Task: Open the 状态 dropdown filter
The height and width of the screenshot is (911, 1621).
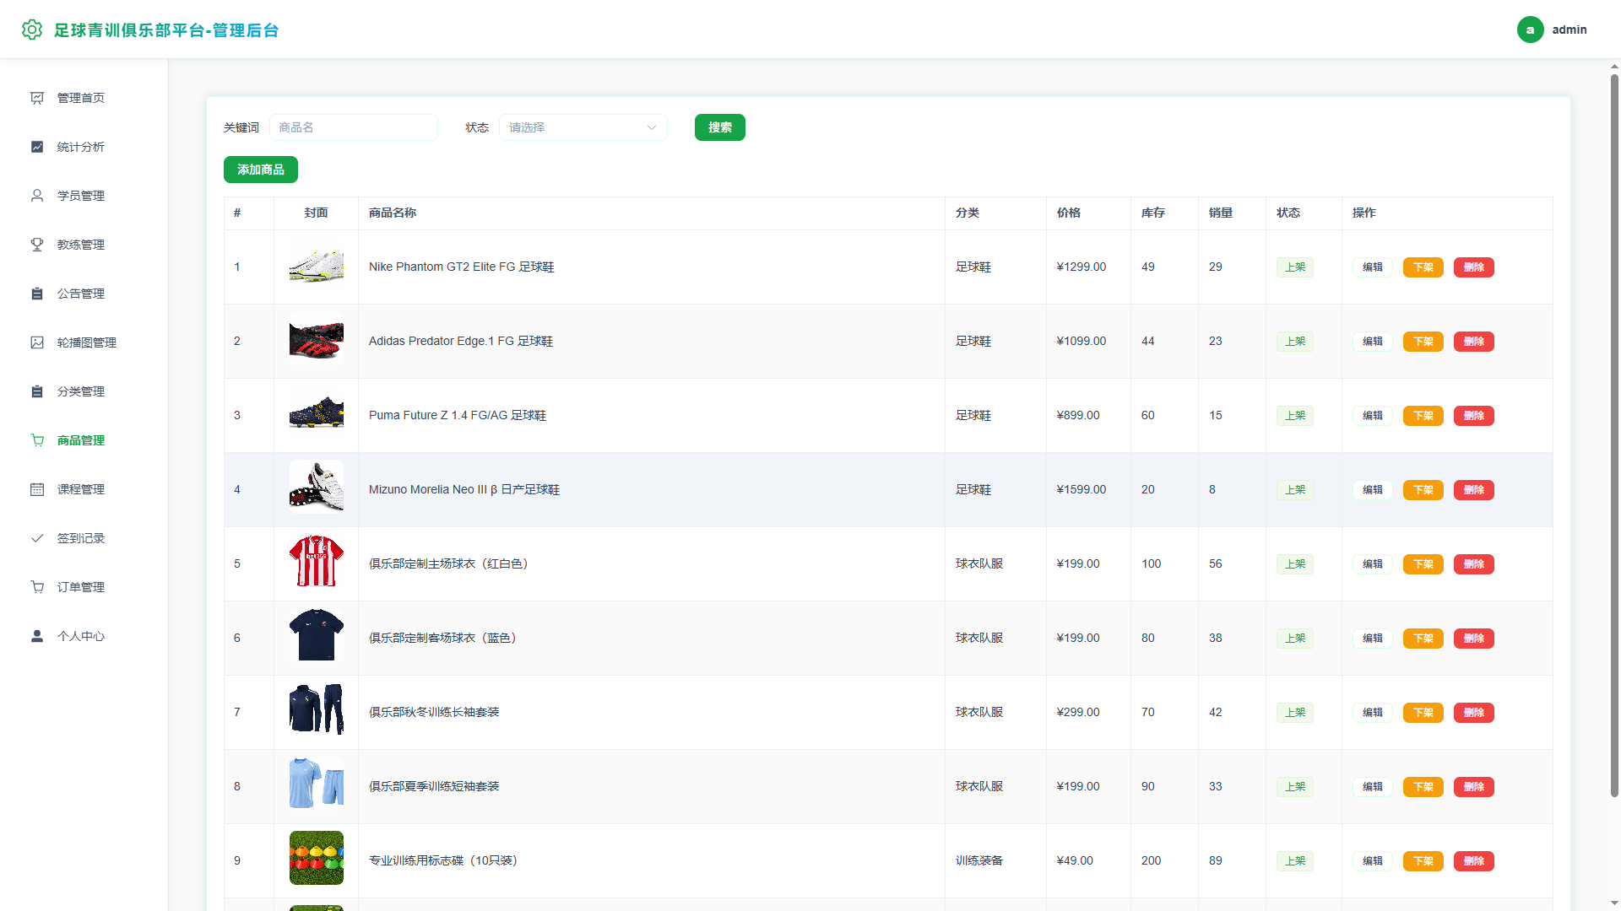Action: (583, 127)
